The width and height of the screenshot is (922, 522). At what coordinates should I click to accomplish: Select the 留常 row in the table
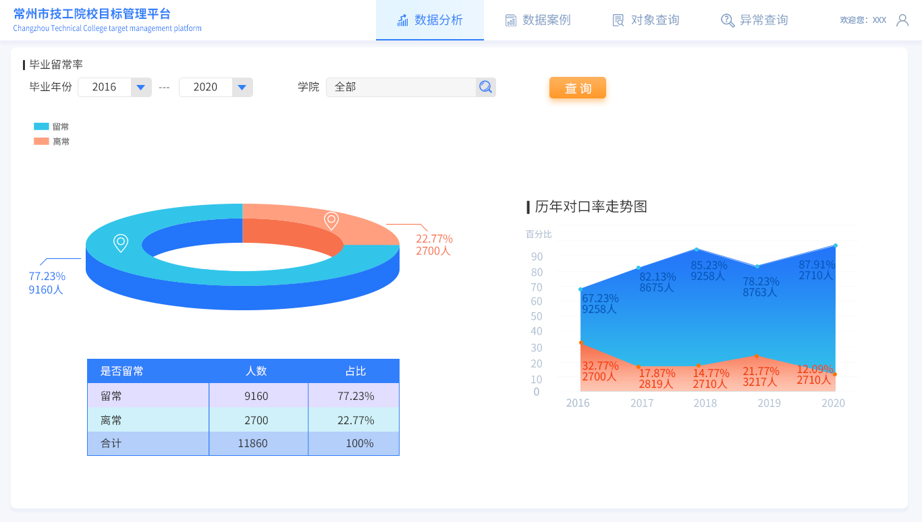click(243, 396)
